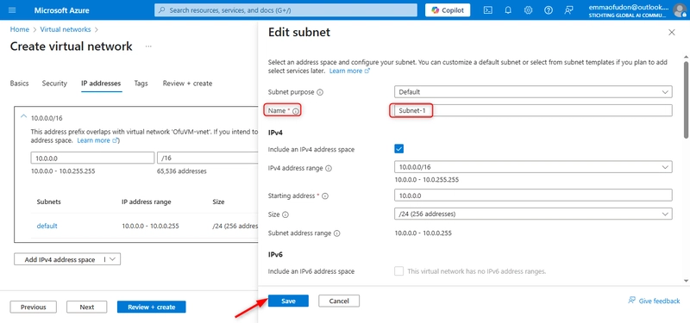Cancel the subnet edit
The height and width of the screenshot is (323, 690).
(x=339, y=301)
